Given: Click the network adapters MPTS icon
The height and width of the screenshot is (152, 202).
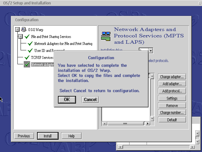Looking at the screenshot, I should point(106,36).
